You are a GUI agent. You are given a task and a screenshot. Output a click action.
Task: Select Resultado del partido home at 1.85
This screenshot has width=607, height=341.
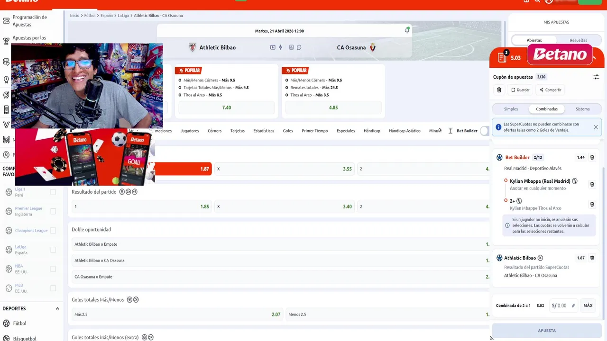[142, 206]
